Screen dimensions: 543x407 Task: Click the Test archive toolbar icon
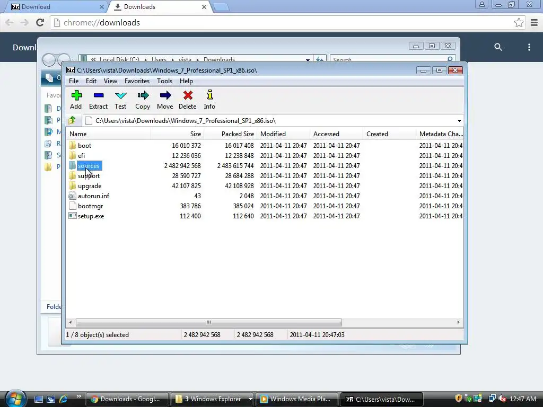coord(120,95)
